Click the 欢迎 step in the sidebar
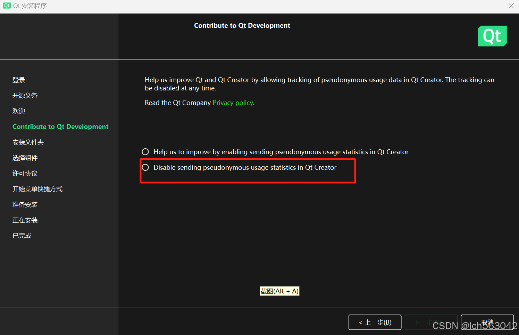This screenshot has width=519, height=335. [19, 111]
